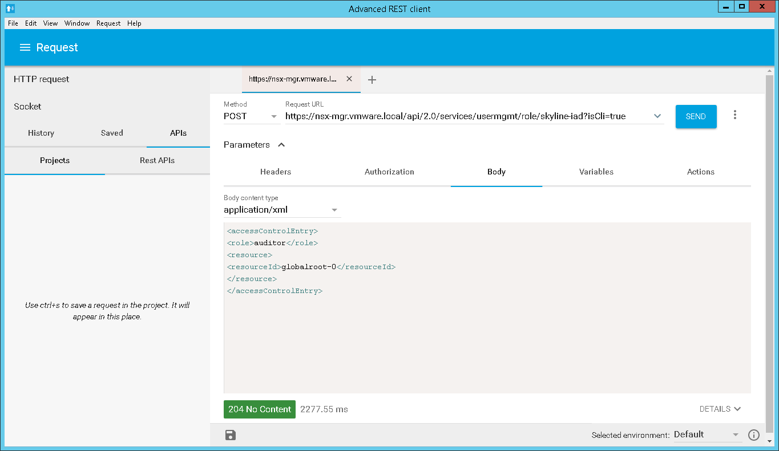Image resolution: width=779 pixels, height=451 pixels.
Task: Open the Request menu
Action: point(108,23)
